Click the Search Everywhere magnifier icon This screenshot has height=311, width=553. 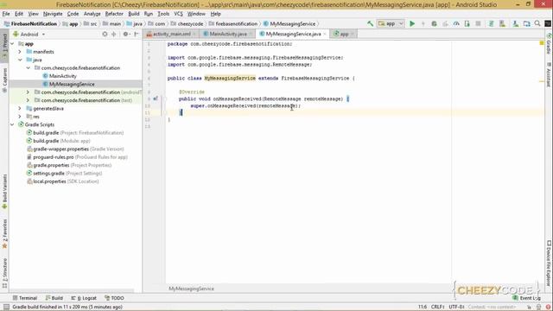pyautogui.click(x=537, y=23)
